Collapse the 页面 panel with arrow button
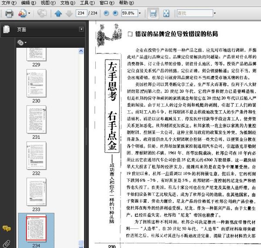This screenshot has width=261, height=248. coord(81,30)
